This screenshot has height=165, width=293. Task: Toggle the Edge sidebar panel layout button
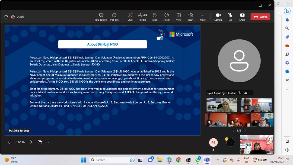pos(287,141)
